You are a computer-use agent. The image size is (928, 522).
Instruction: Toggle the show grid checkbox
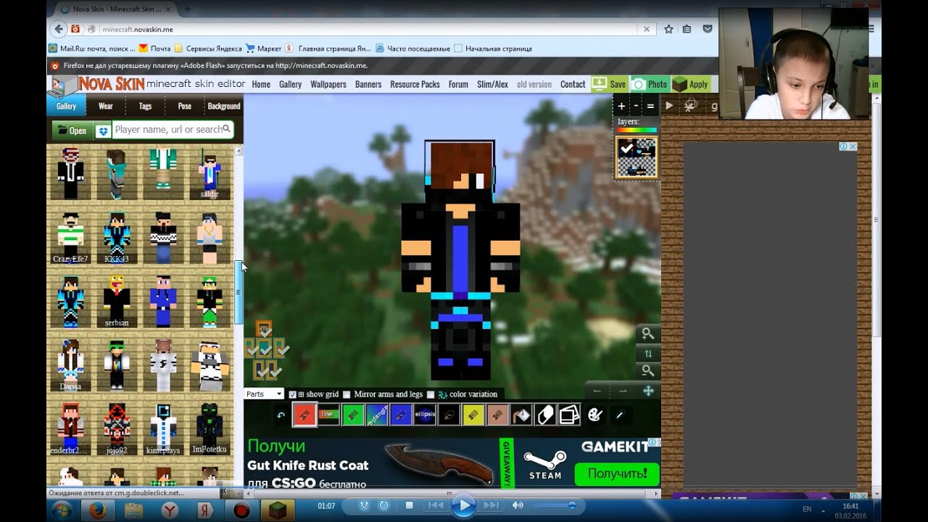[x=293, y=394]
